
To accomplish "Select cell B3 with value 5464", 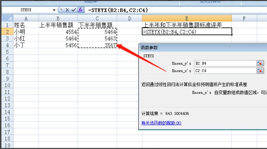I will [x=58, y=39].
